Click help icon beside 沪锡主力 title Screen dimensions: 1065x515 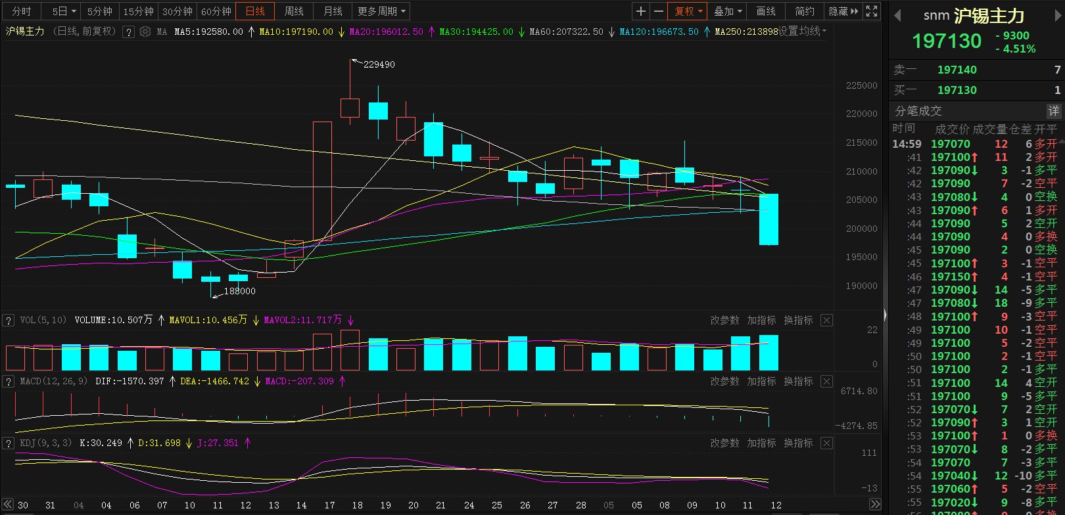pos(129,32)
